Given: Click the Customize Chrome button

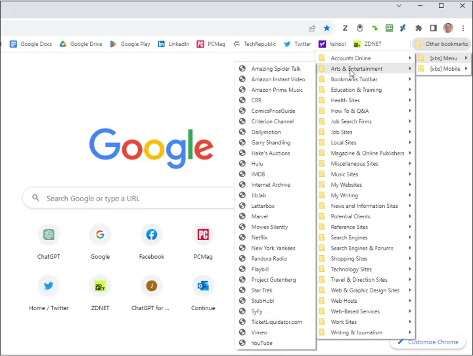Looking at the screenshot, I should point(428,342).
